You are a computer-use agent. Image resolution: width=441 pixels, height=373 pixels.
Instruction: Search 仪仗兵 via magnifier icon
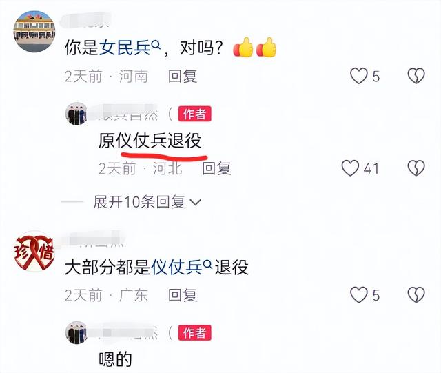(207, 264)
